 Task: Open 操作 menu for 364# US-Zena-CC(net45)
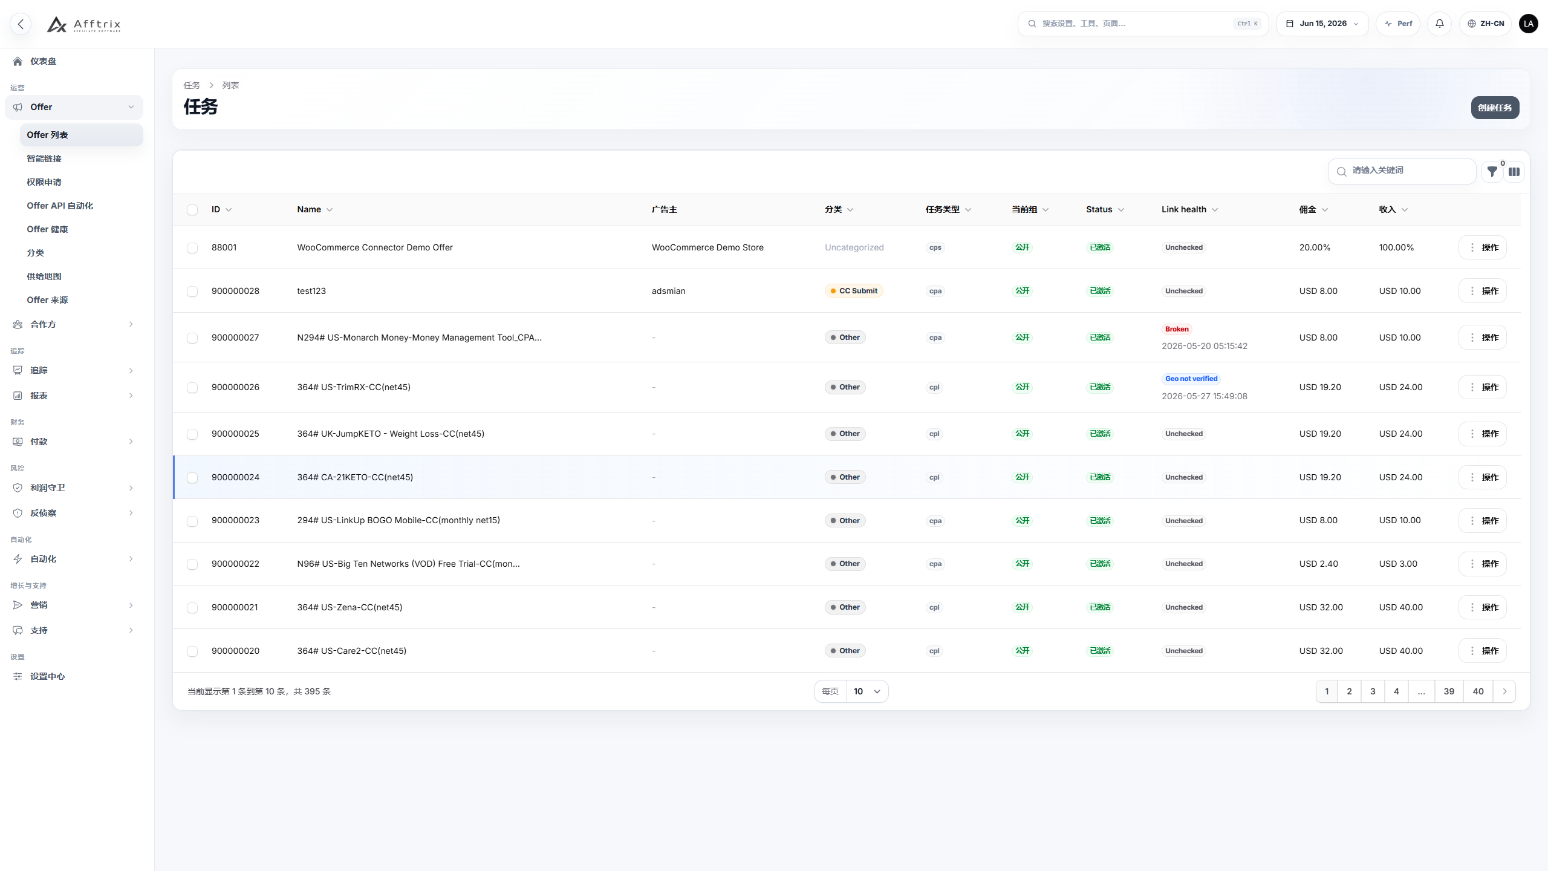[1483, 607]
